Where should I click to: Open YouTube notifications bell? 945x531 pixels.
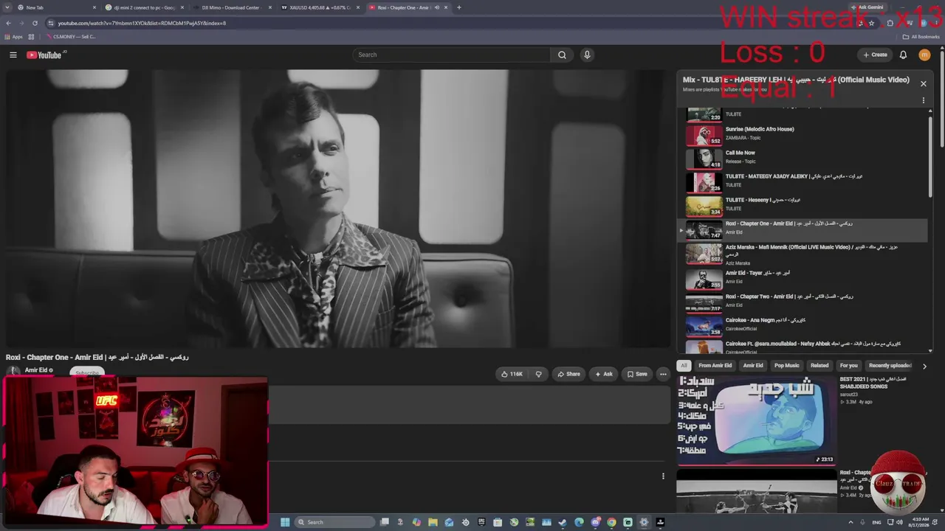(x=903, y=55)
